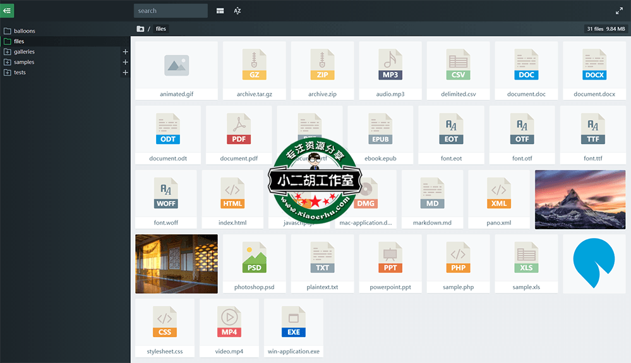The width and height of the screenshot is (631, 363).
Task: Open the archive.zip file icon
Action: [322, 65]
